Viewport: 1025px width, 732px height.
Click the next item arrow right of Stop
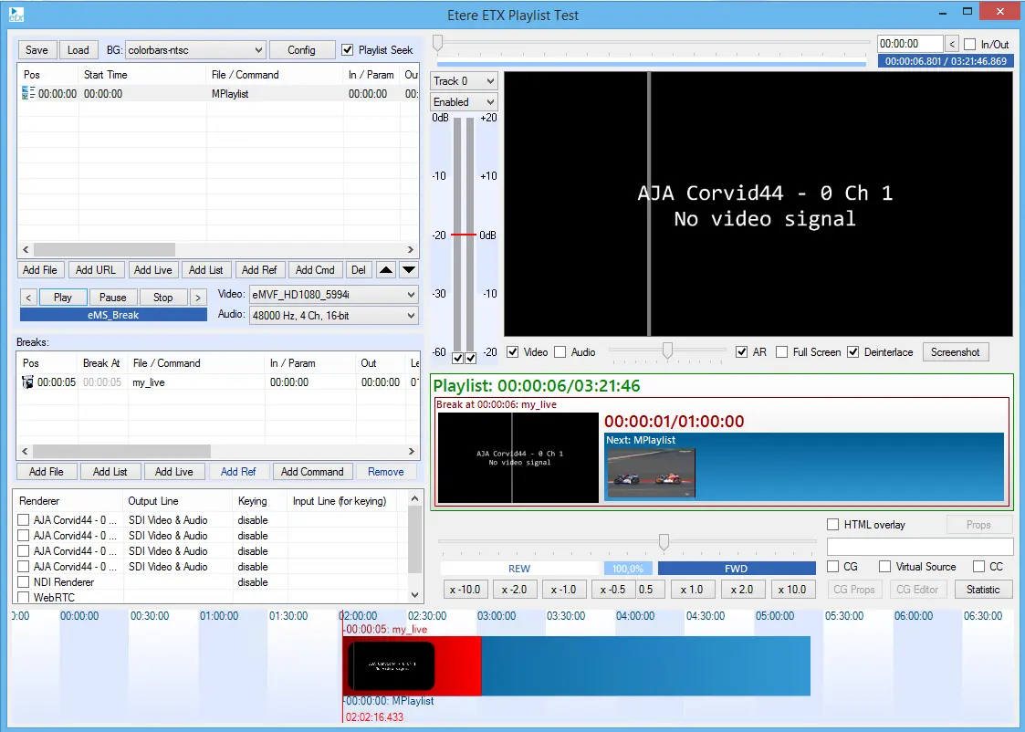(x=197, y=298)
